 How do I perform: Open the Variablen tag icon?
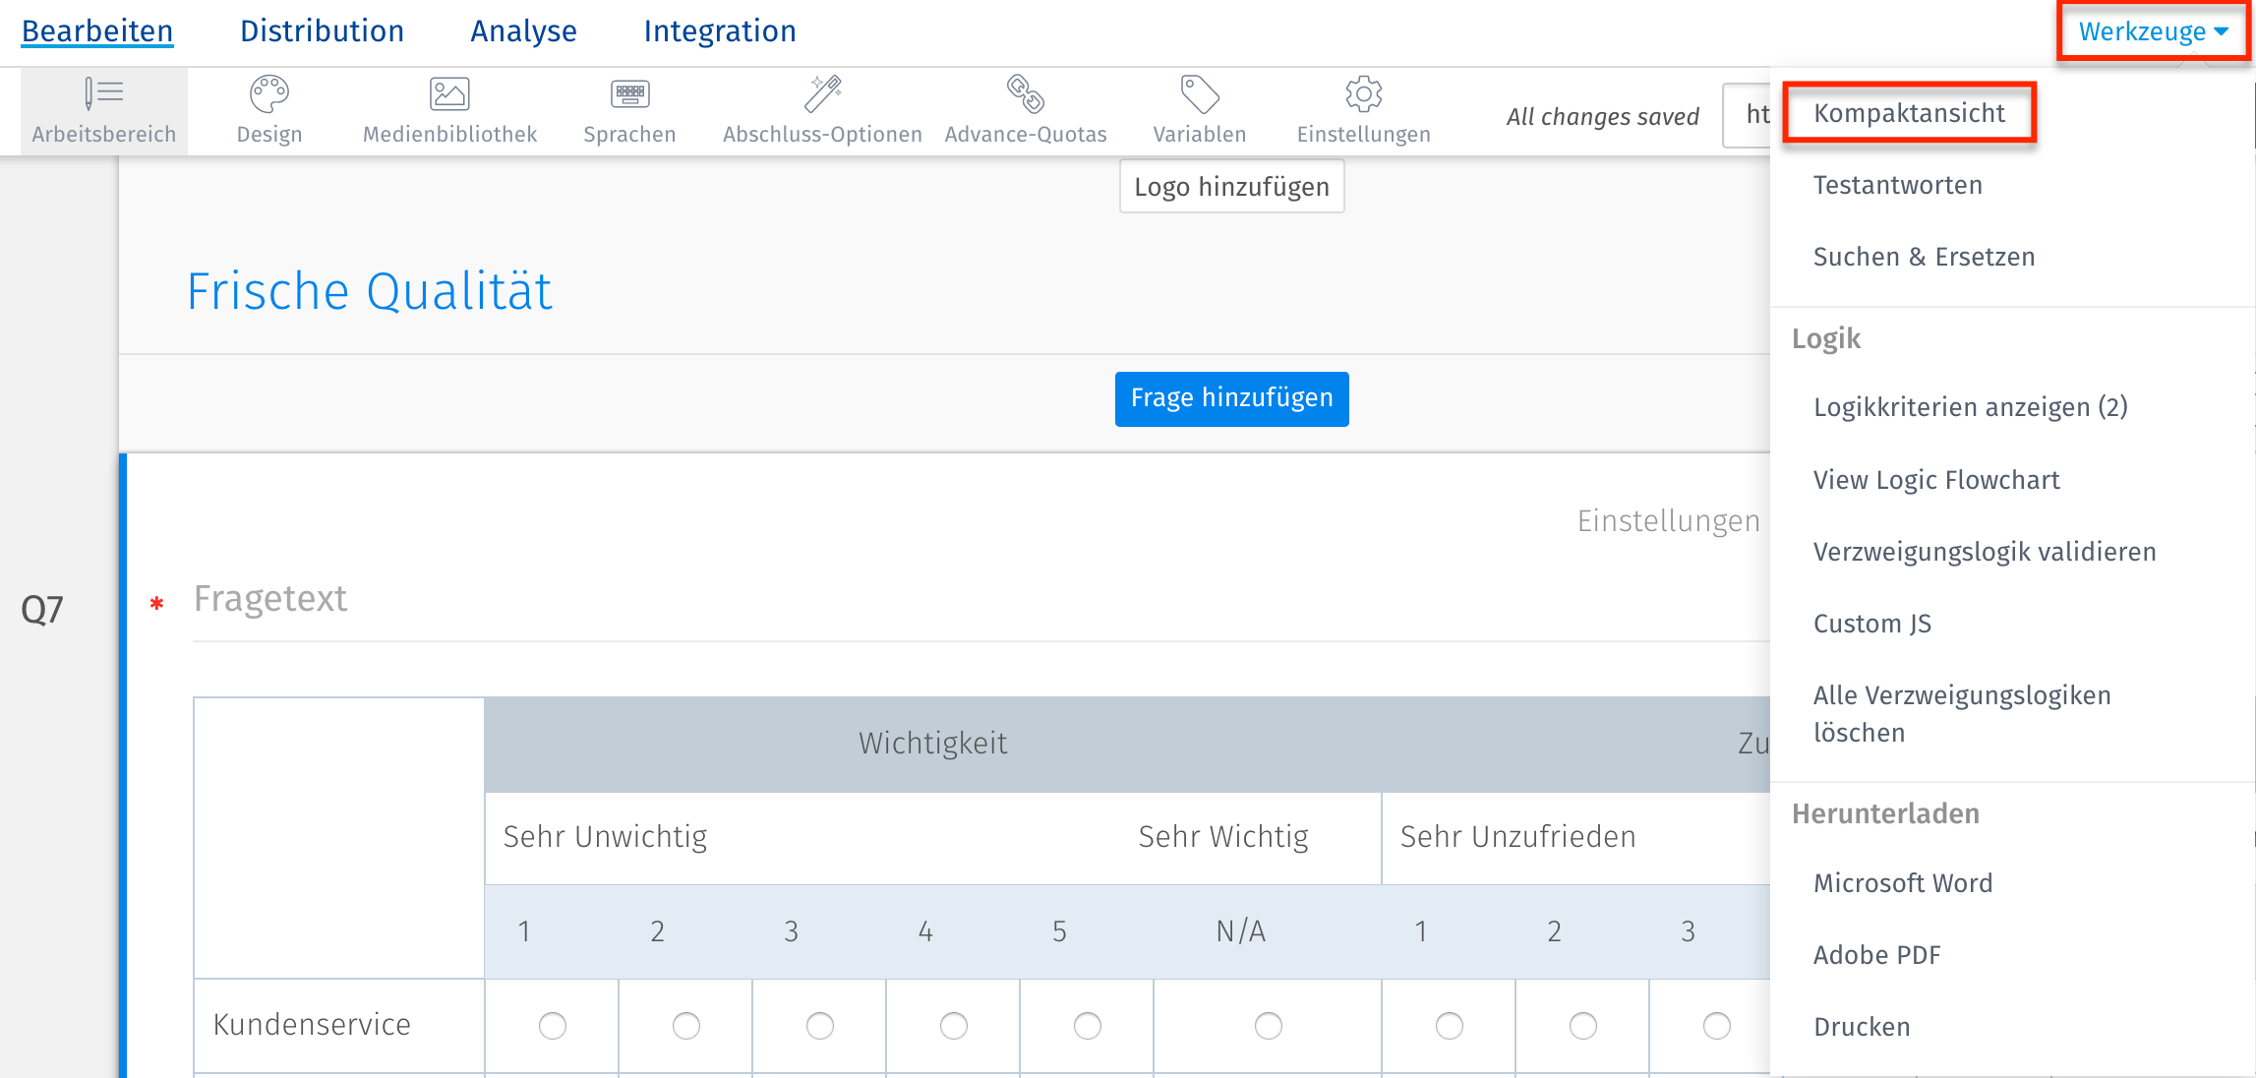click(1199, 94)
